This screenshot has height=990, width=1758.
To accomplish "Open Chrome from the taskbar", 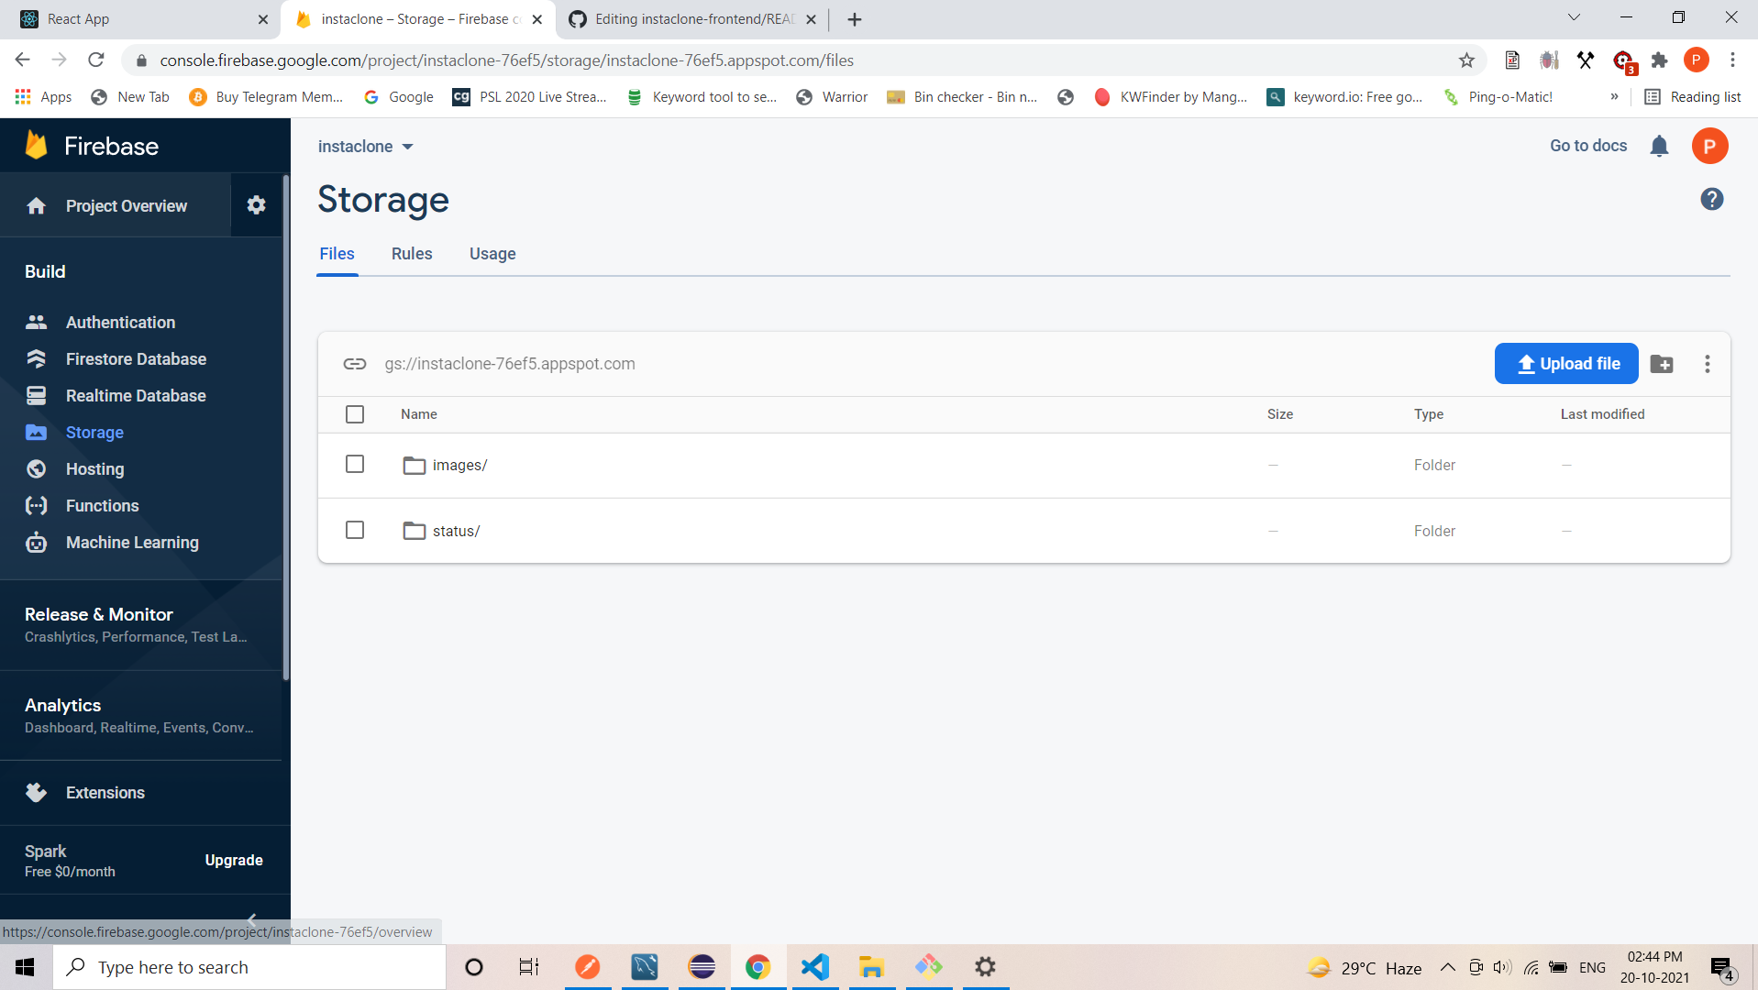I will point(757,967).
